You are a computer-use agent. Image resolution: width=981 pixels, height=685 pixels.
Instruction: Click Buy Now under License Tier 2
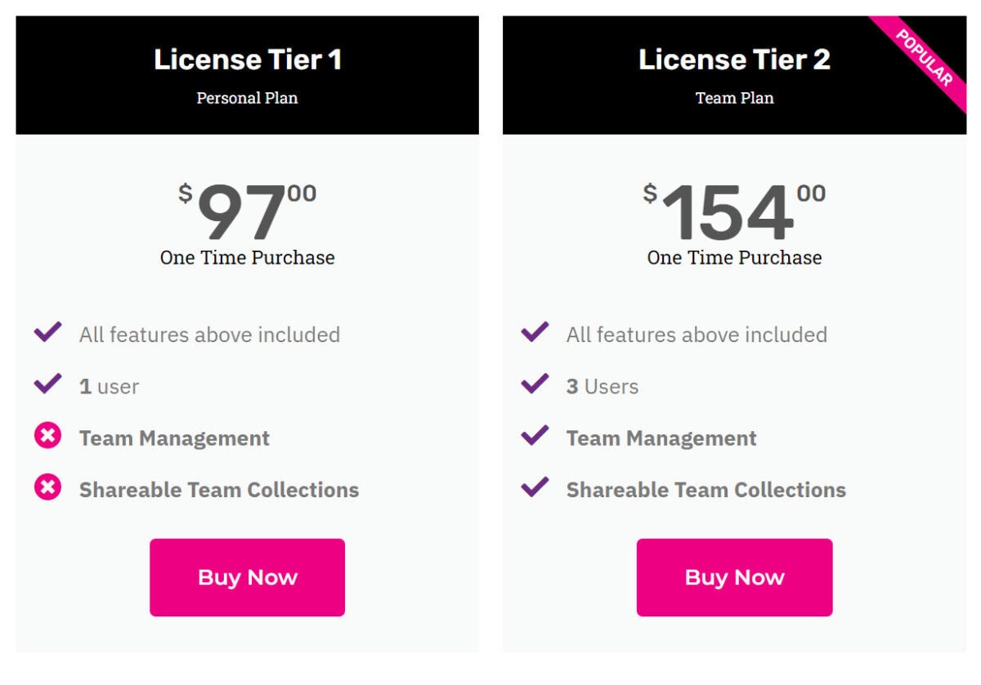[x=734, y=576]
